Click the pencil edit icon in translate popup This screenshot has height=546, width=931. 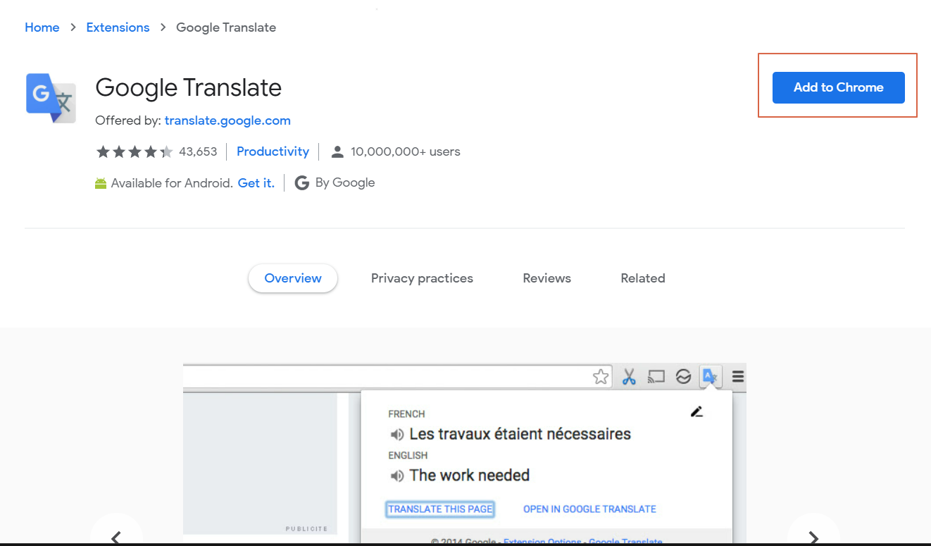pyautogui.click(x=697, y=411)
